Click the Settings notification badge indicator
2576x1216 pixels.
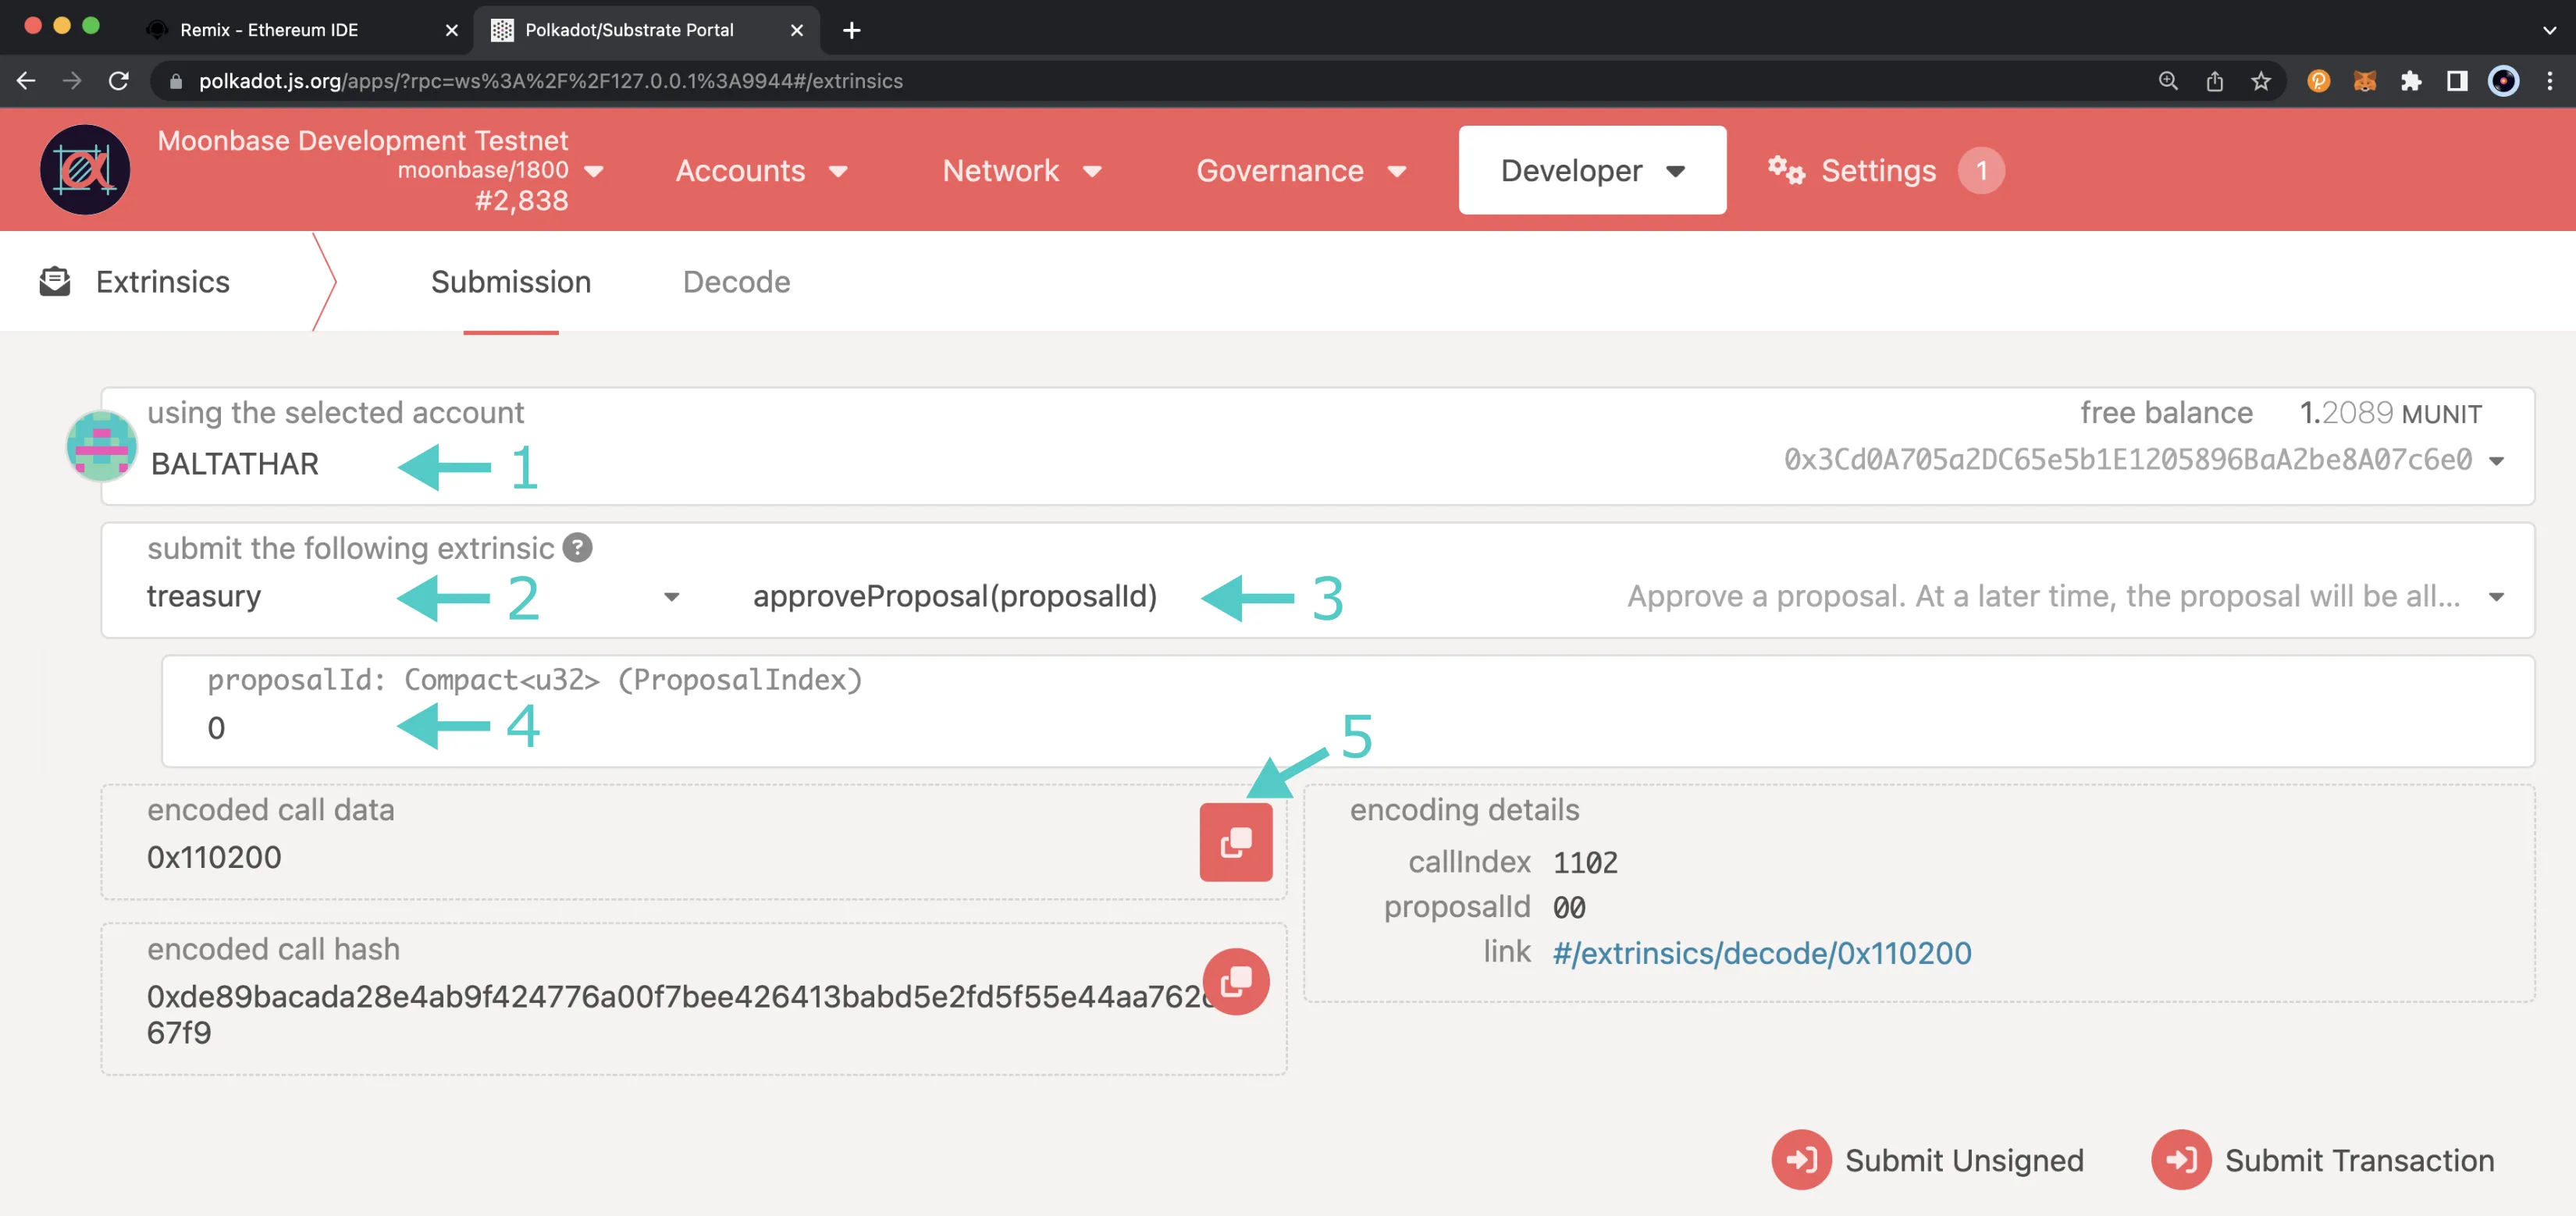[x=1981, y=169]
